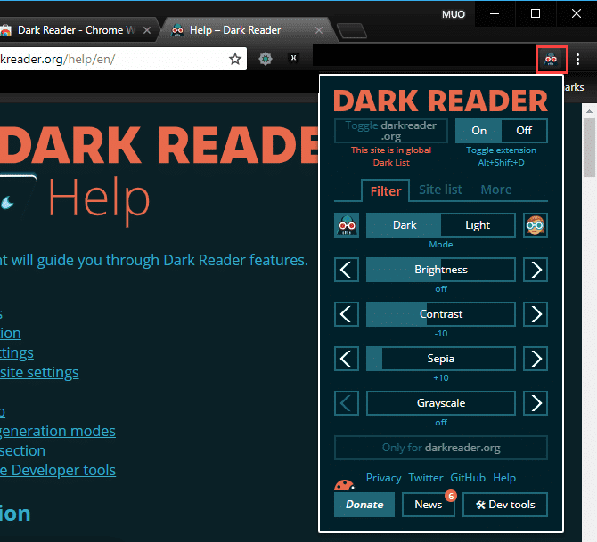
Task: Click the 'section' page link
Action: (x=23, y=451)
